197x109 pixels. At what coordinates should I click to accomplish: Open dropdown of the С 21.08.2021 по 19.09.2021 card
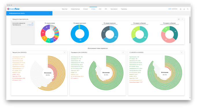pos(182,52)
